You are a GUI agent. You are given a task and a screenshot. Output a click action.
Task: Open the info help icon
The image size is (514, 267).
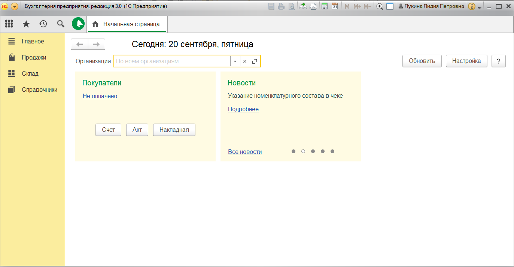pos(472,6)
